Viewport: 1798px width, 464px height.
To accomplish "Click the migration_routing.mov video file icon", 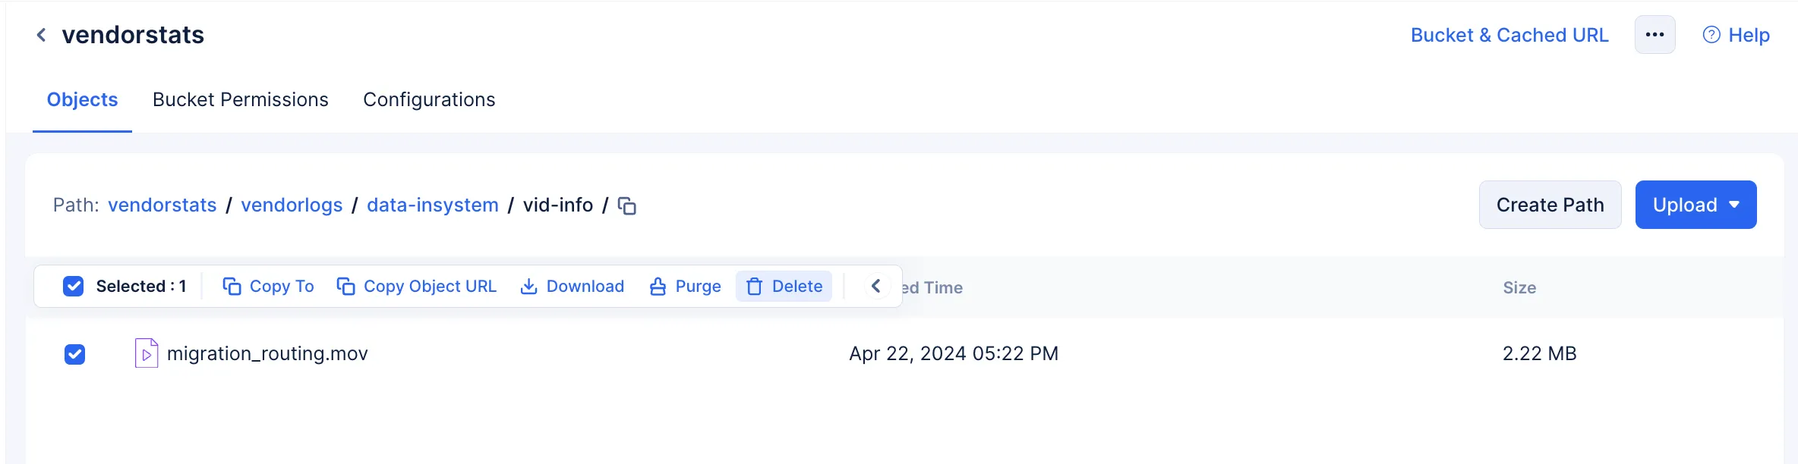I will (x=147, y=353).
